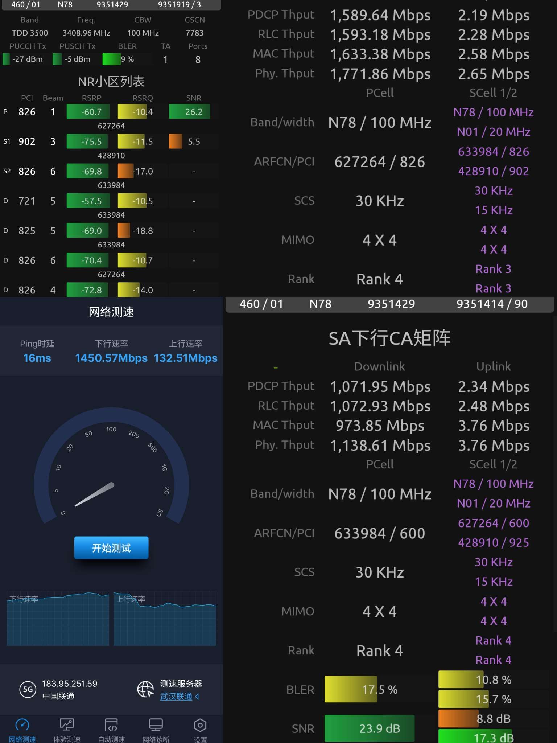Click MAC throughput 973.85 Mbps
The width and height of the screenshot is (557, 743).
(x=380, y=426)
